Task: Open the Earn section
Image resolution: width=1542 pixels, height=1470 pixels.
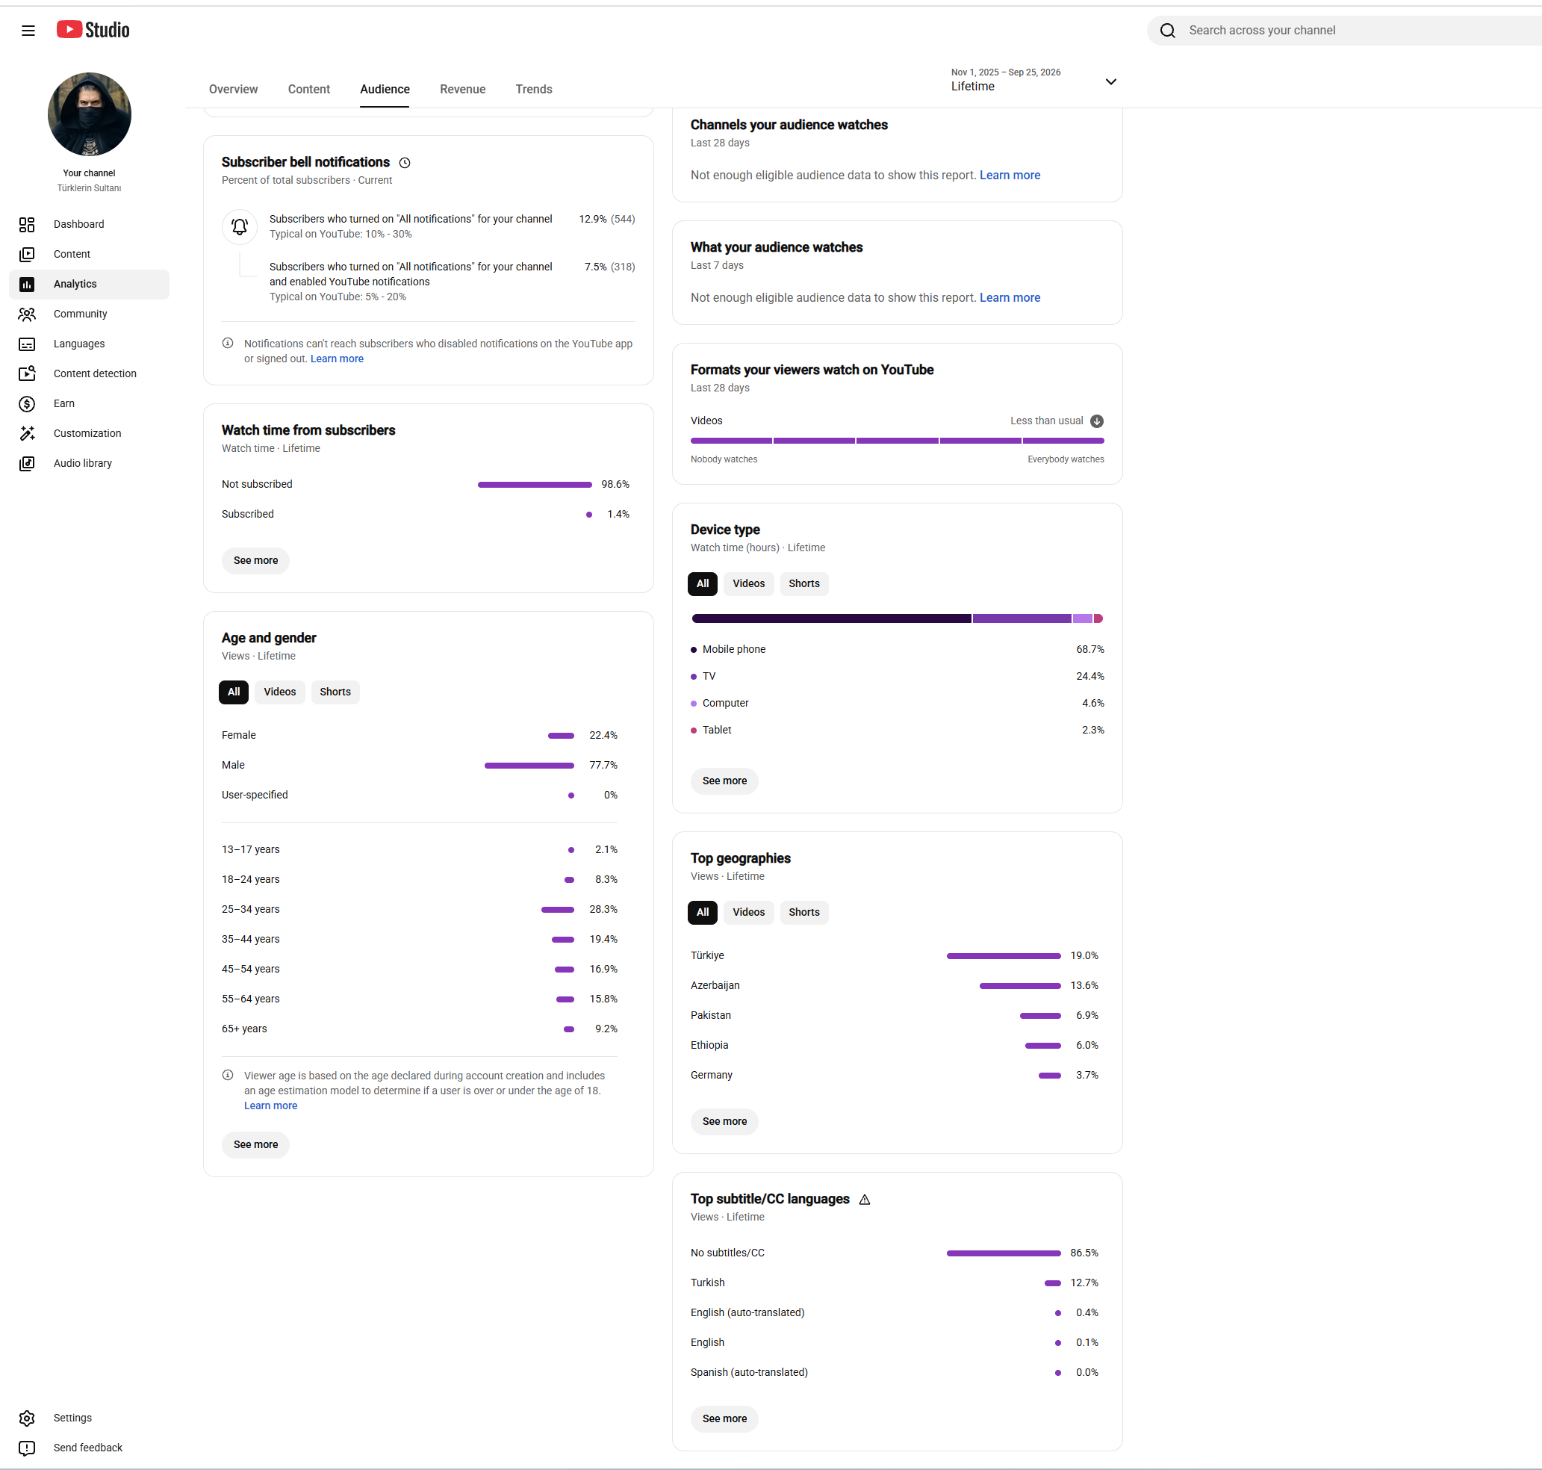Action: [90, 403]
